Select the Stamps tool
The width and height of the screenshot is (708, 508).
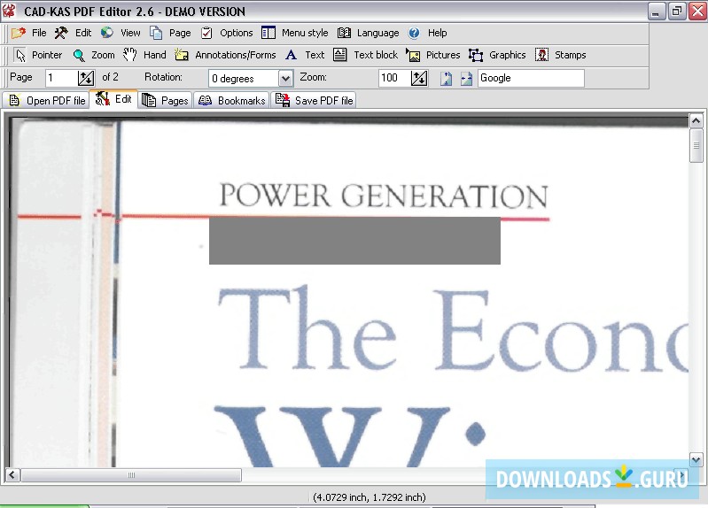[560, 55]
